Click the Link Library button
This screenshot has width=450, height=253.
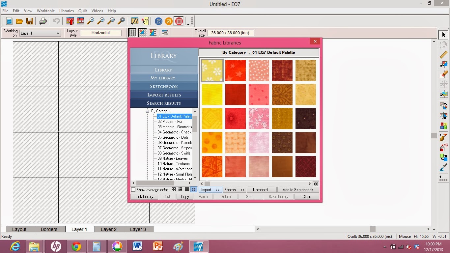click(x=144, y=197)
